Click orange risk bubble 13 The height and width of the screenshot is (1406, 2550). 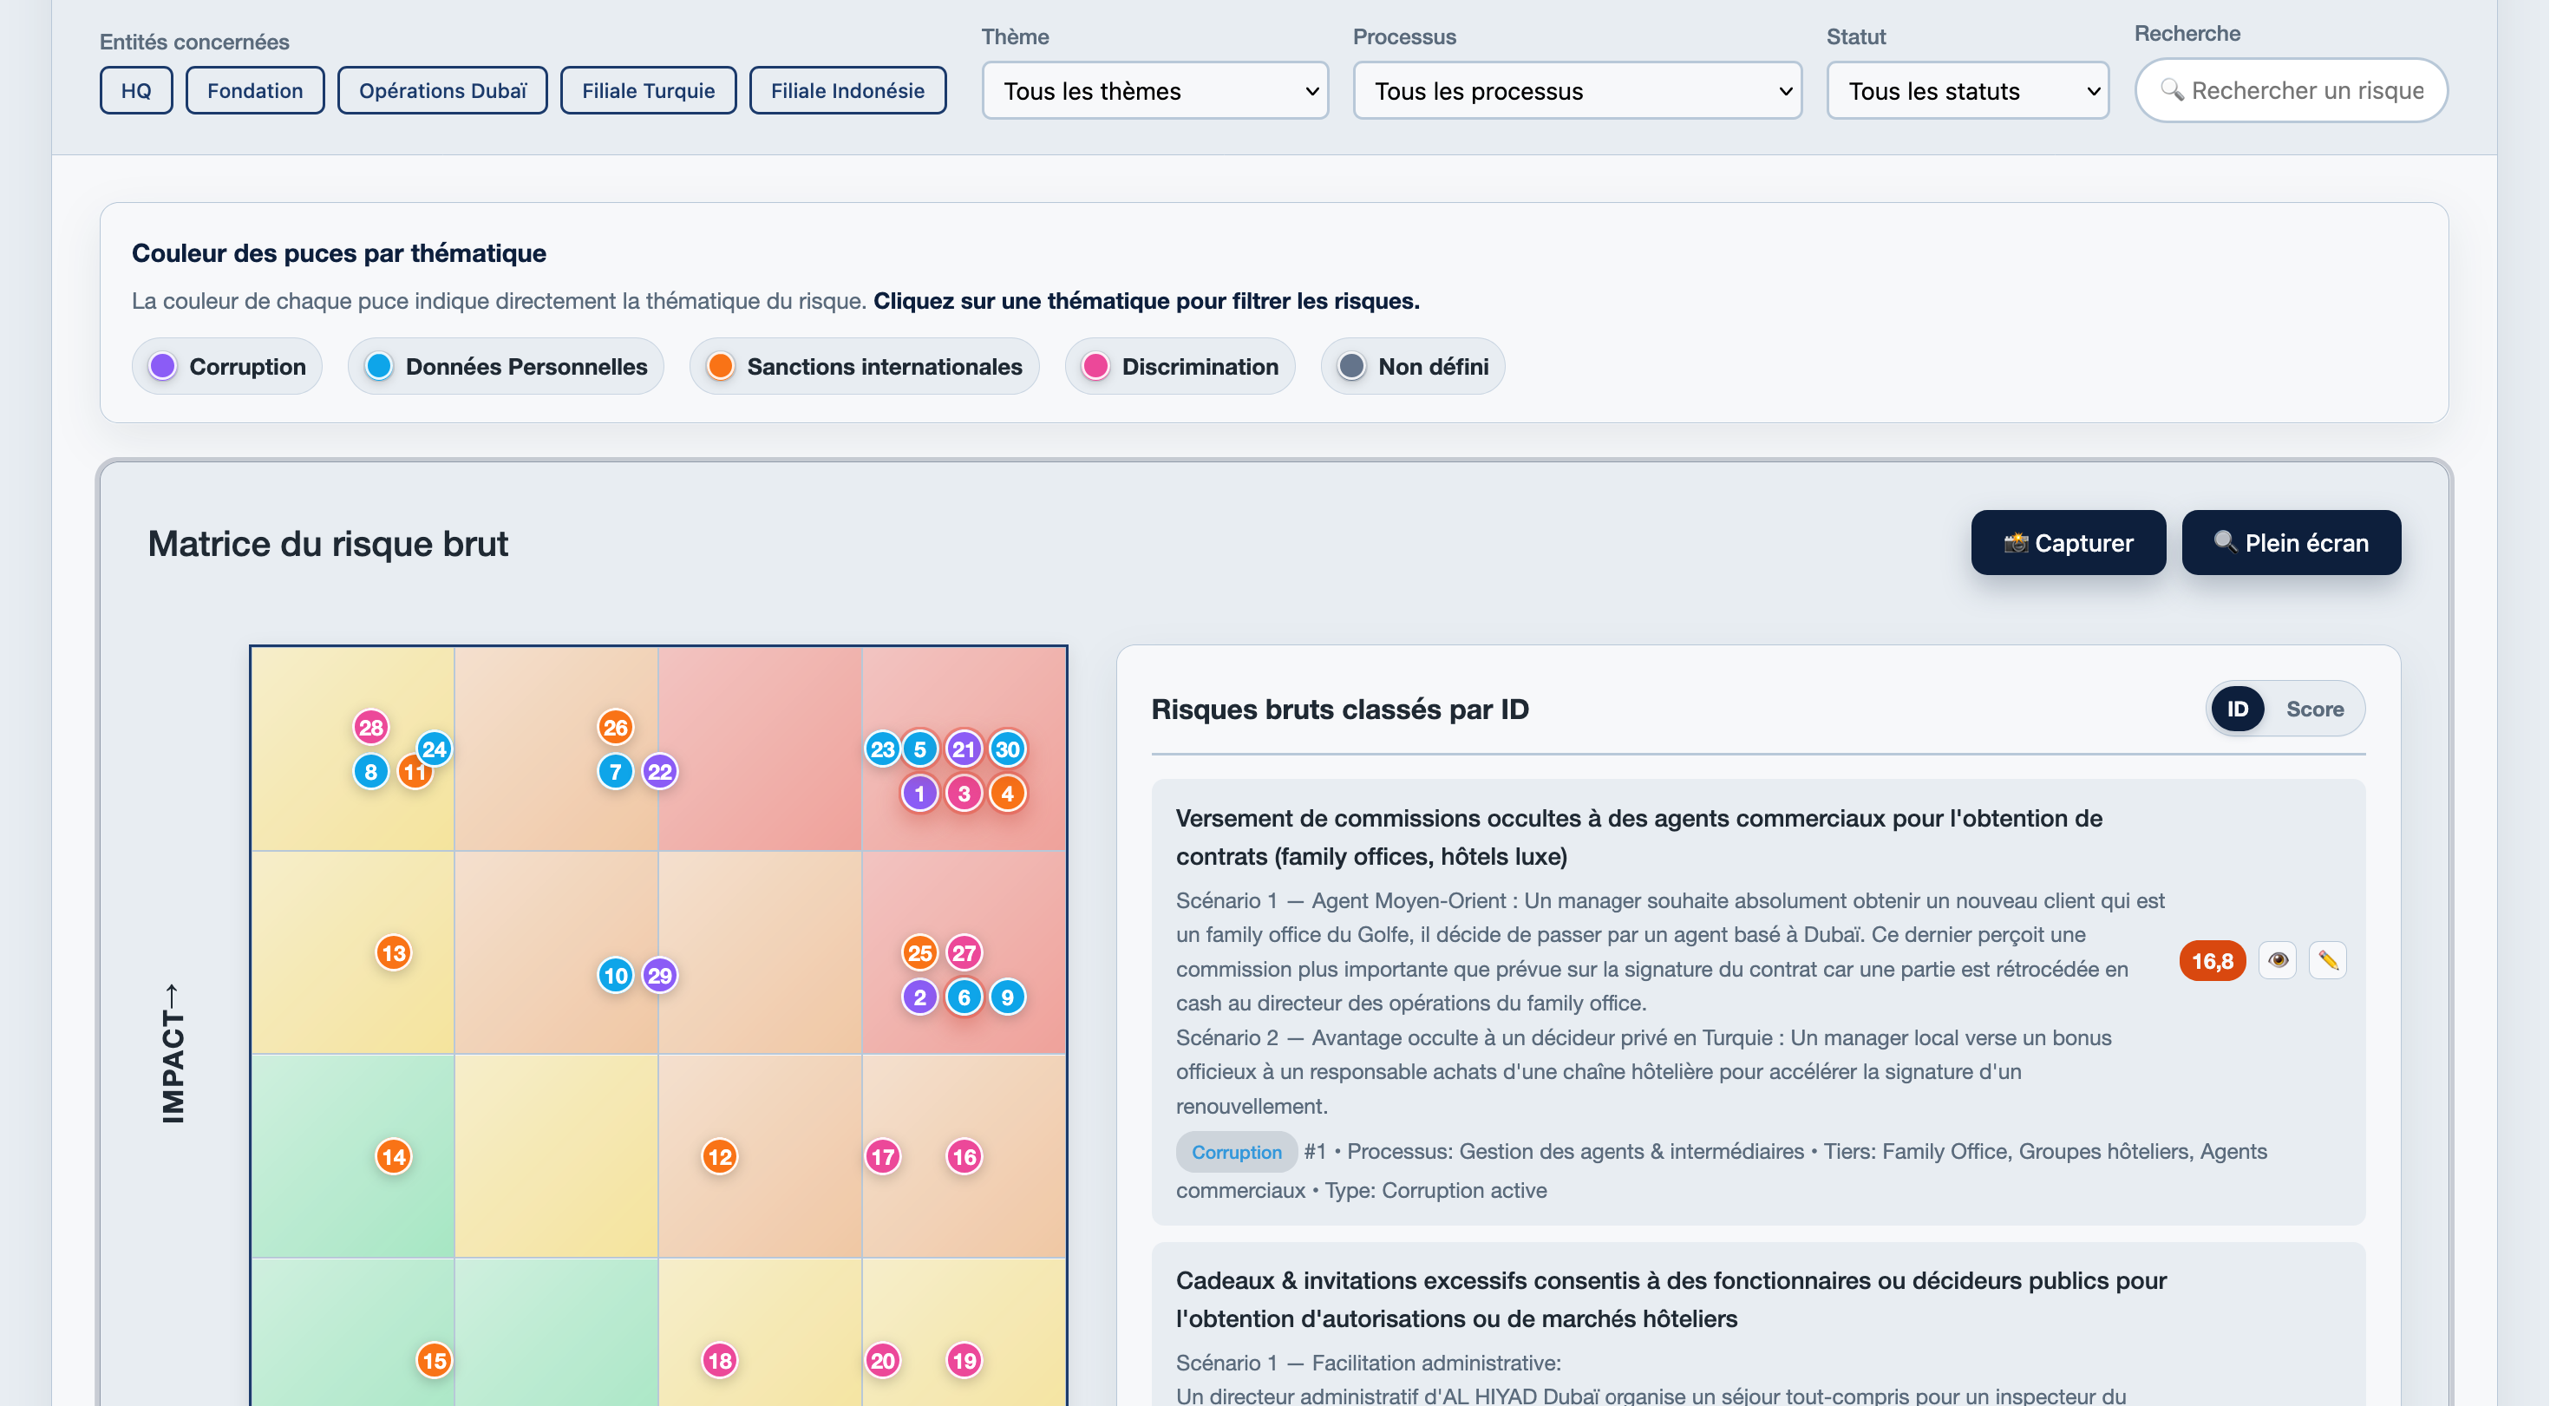(x=394, y=953)
